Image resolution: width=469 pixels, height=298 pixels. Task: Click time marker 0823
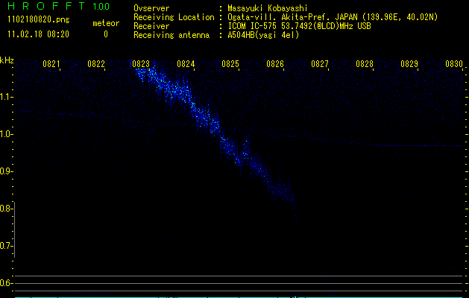[x=141, y=64]
